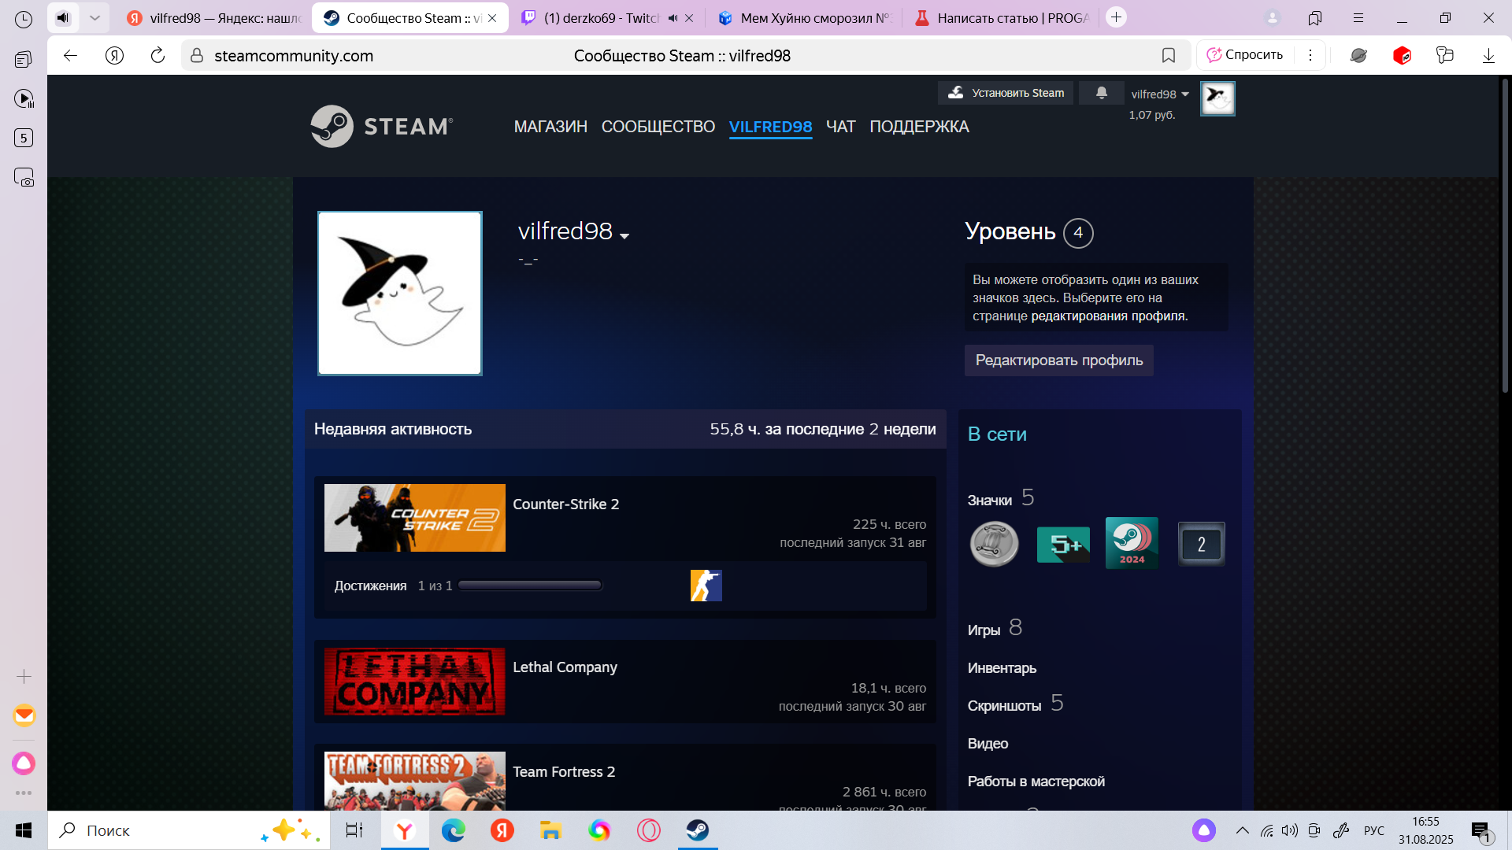Viewport: 1512px width, 850px height.
Task: Open the Инвентарь link
Action: 1002,668
